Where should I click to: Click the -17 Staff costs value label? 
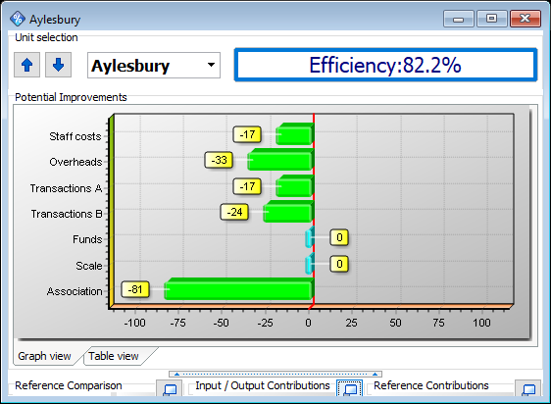[247, 134]
